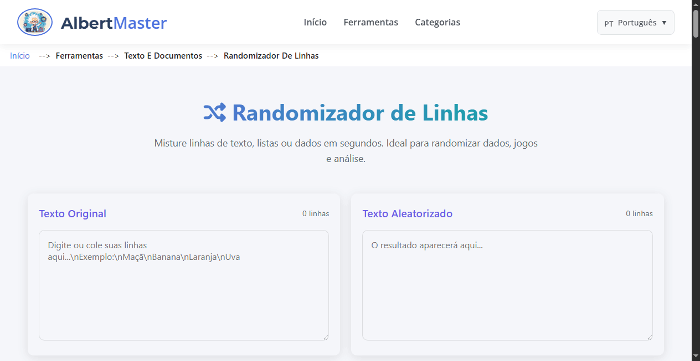The image size is (700, 361).
Task: Click the scrollbar down arrow
Action: (695, 357)
